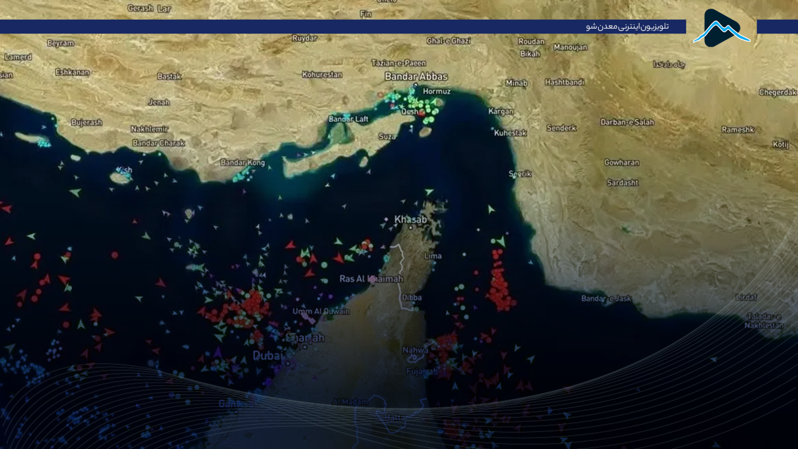Screen dimensions: 798x449
Task: Click the mountain play-button logo
Action: (721, 28)
